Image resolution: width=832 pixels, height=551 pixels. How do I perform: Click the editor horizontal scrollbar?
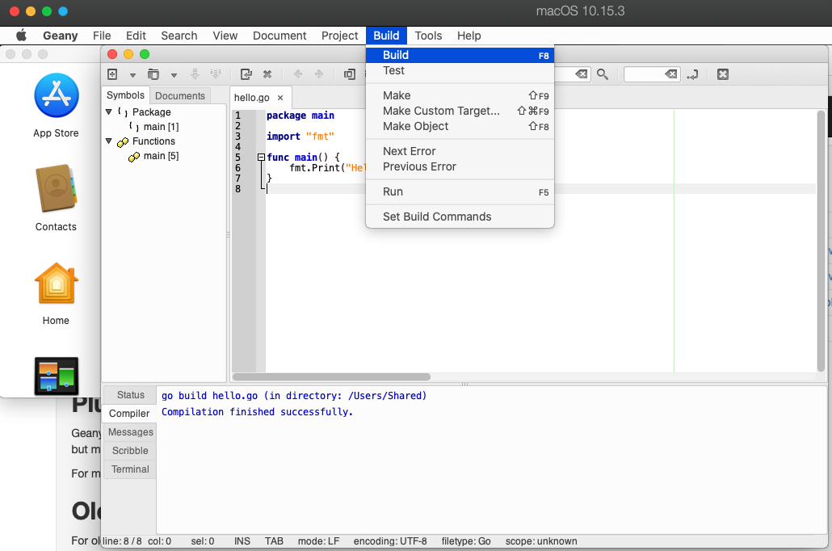[332, 376]
